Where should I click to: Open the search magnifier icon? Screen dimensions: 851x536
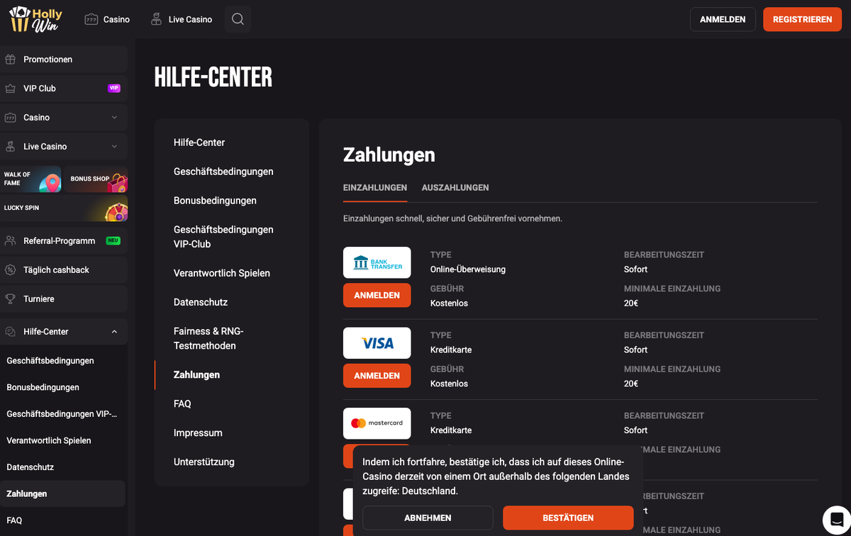pos(238,19)
